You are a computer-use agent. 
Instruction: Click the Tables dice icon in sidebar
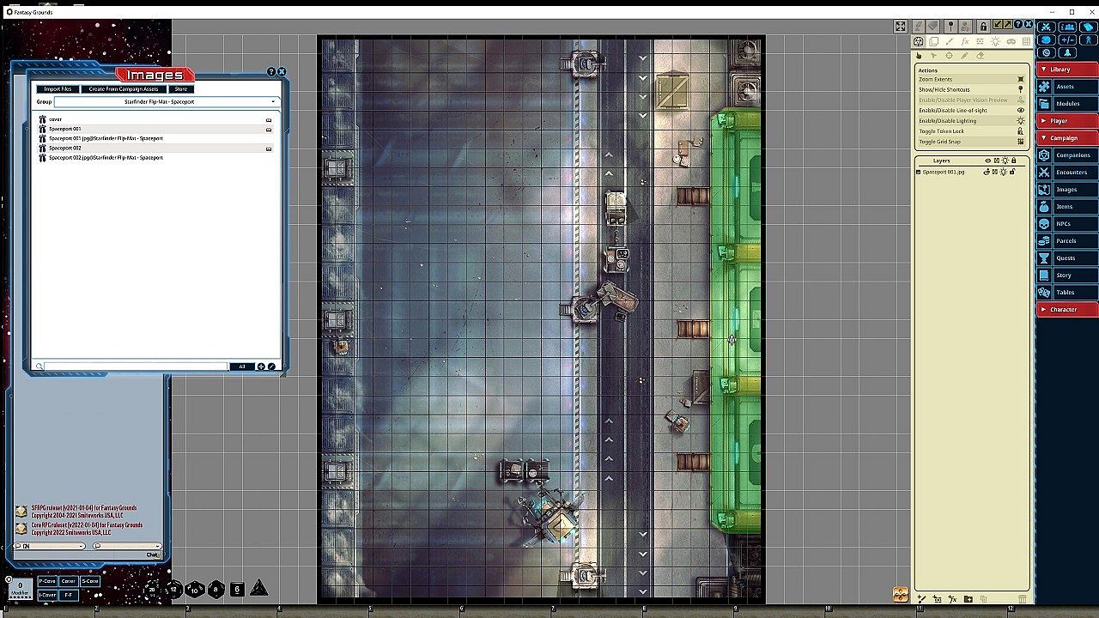click(x=1044, y=293)
